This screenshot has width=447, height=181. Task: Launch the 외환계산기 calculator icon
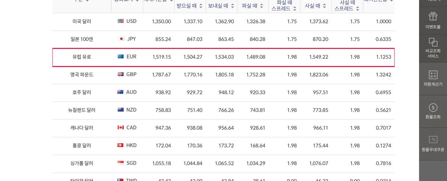pos(433,75)
